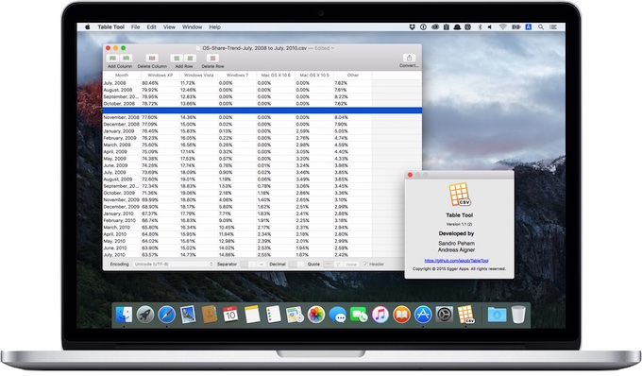Click the Wi-Fi status icon
The width and height of the screenshot is (642, 376).
pyautogui.click(x=502, y=27)
